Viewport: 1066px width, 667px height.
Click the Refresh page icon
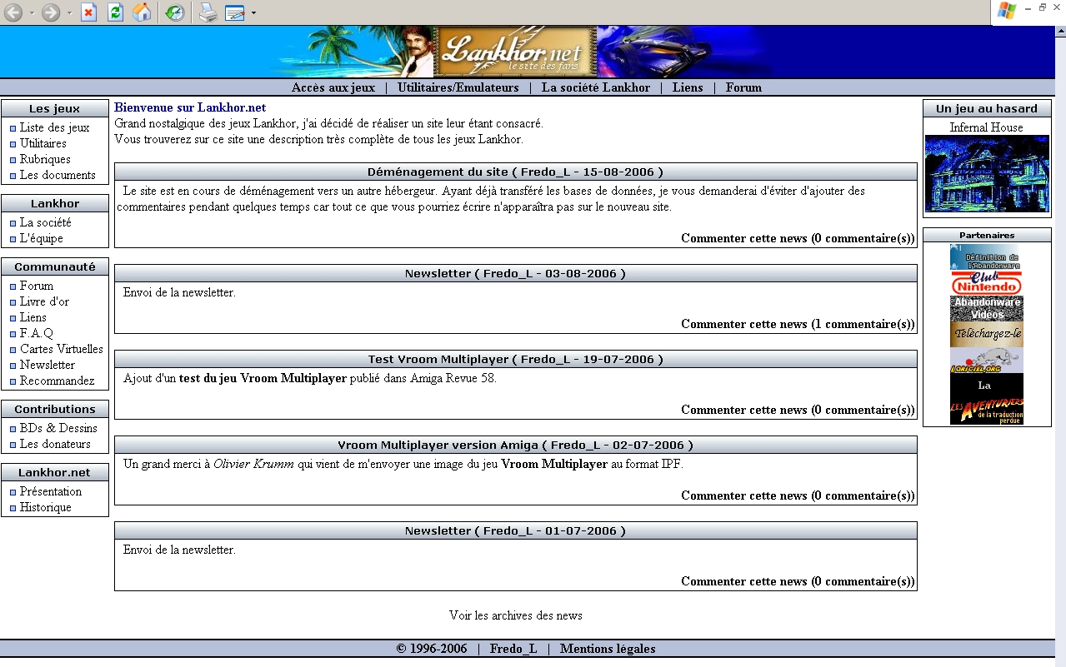tap(116, 12)
